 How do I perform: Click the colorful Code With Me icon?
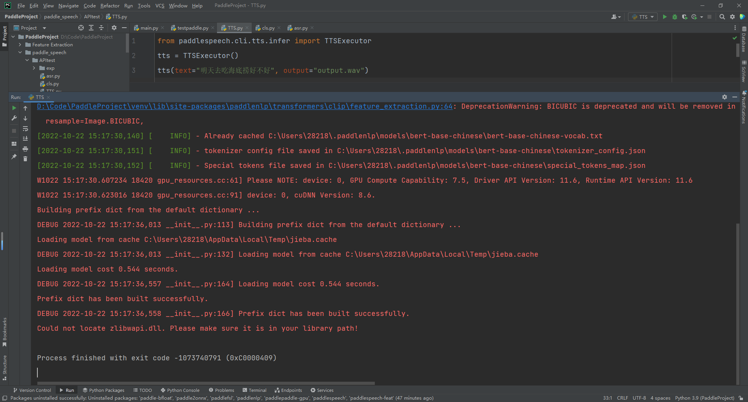pyautogui.click(x=743, y=17)
